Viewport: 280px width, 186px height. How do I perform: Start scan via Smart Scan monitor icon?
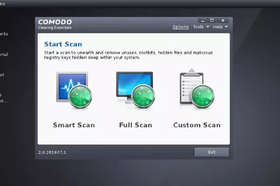coord(74,90)
